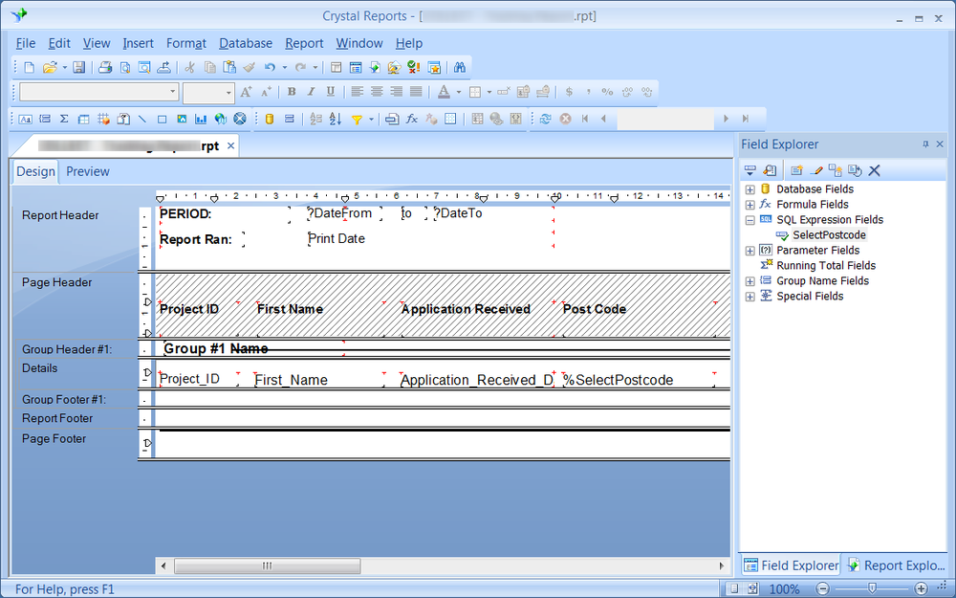Expand Parameter Fields node
The height and width of the screenshot is (598, 956).
tap(750, 251)
